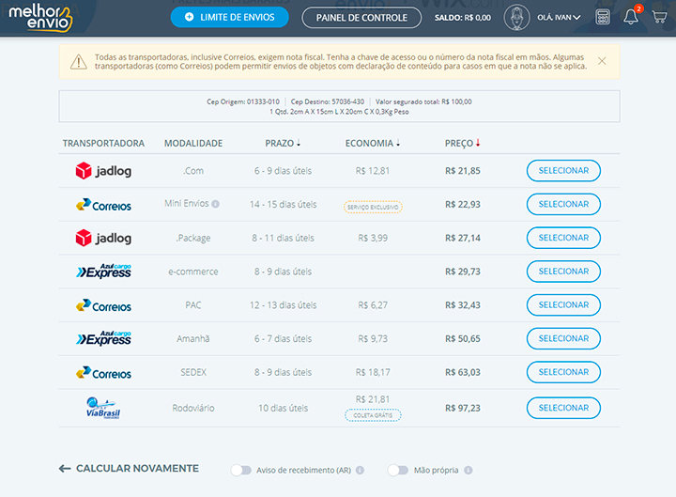
Task: Open Limite de Envios
Action: coord(229,17)
